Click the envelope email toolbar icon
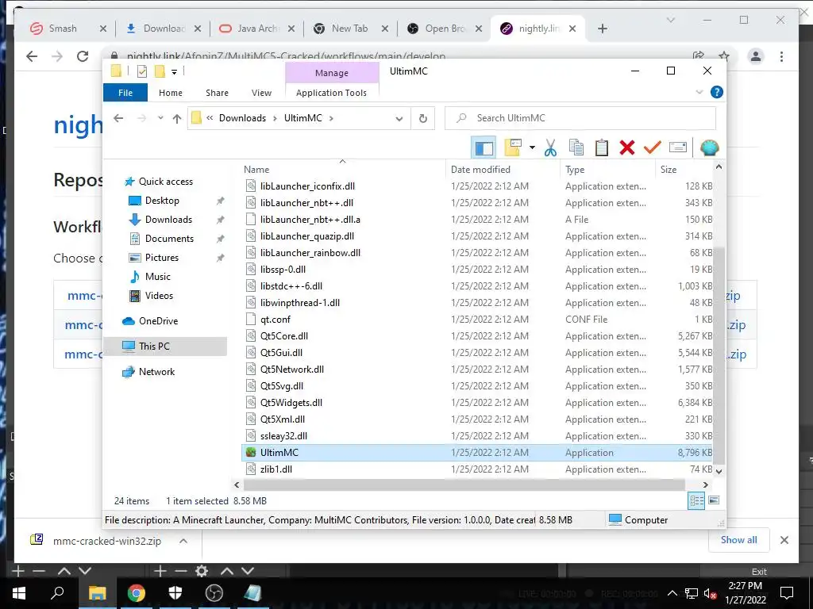 coord(678,147)
